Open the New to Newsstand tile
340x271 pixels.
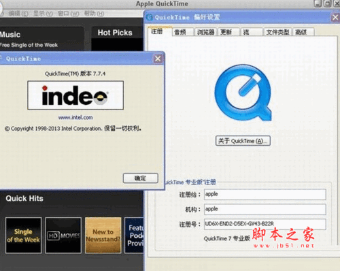103,236
